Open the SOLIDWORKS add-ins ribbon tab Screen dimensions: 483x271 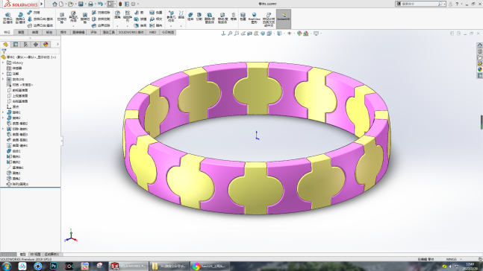tap(131, 32)
